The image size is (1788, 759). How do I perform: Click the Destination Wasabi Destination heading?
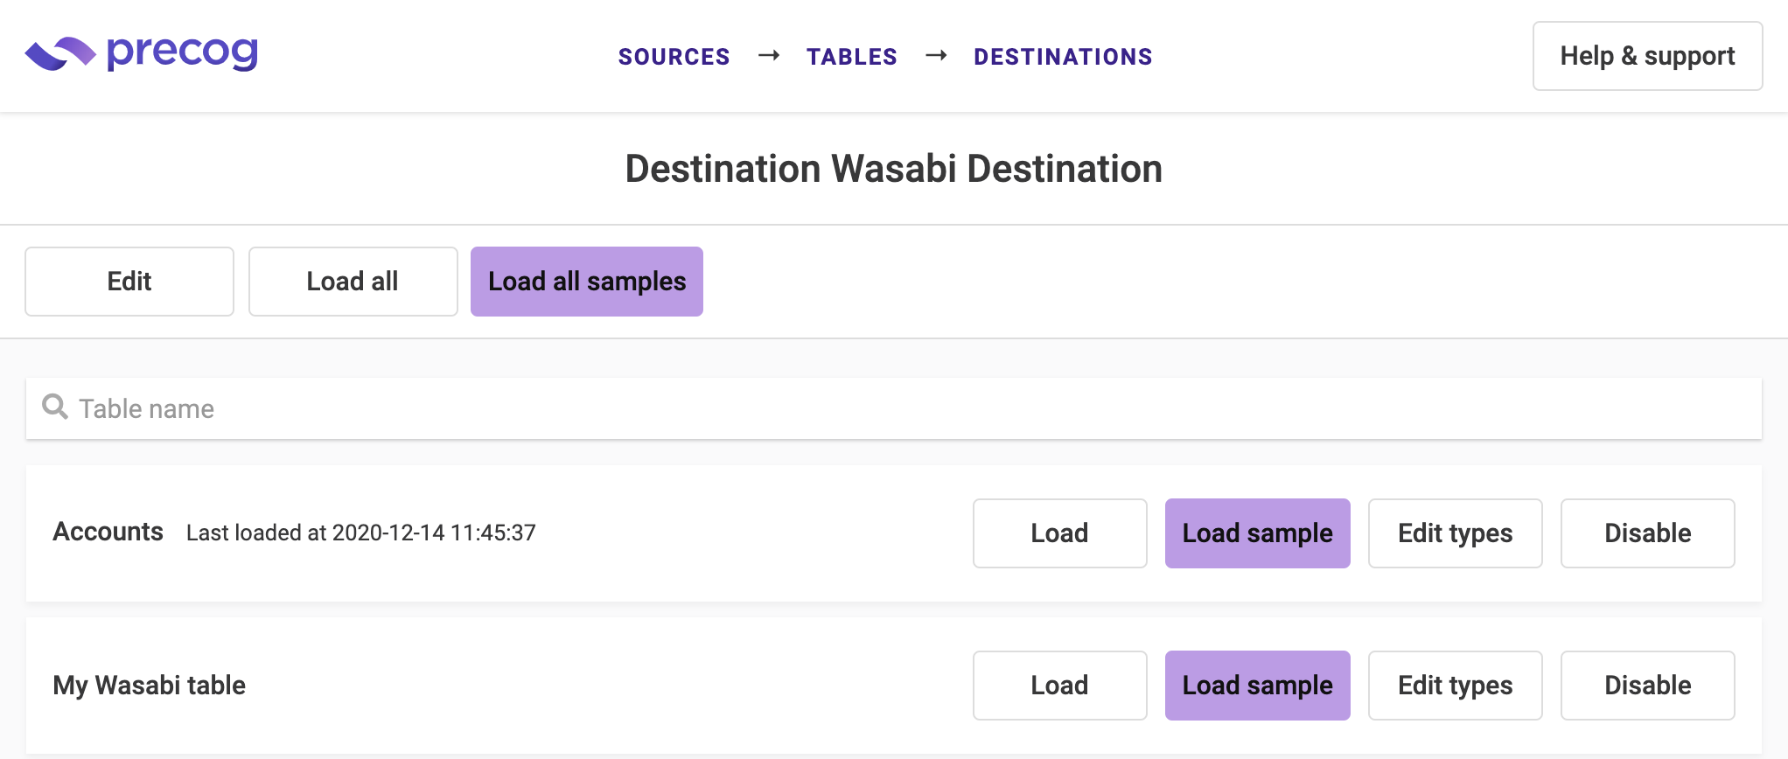pyautogui.click(x=893, y=169)
